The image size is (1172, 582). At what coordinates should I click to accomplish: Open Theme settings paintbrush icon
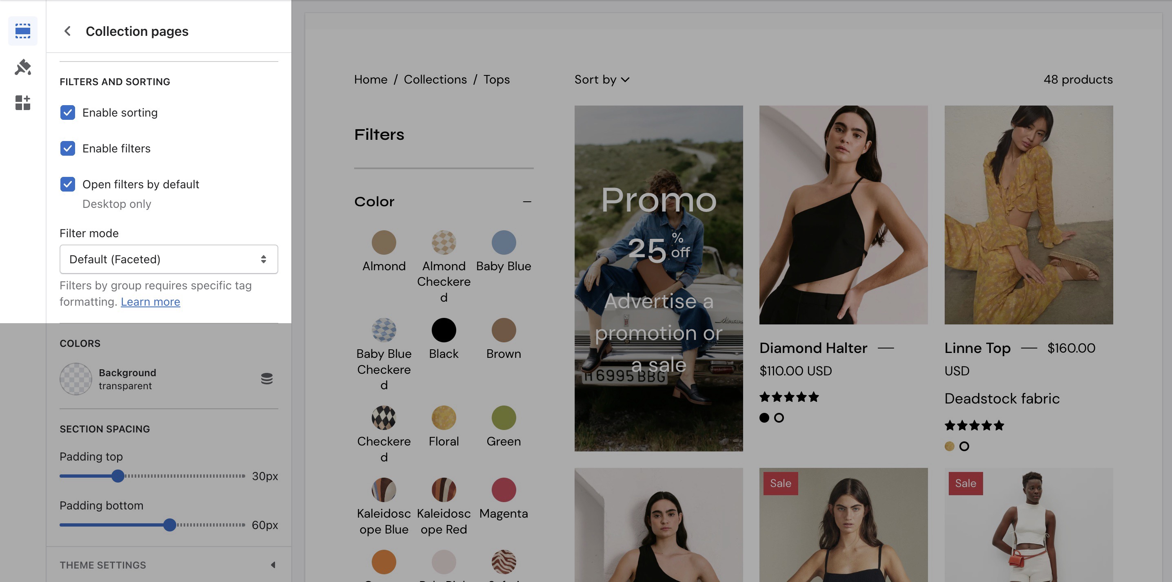[x=23, y=67]
